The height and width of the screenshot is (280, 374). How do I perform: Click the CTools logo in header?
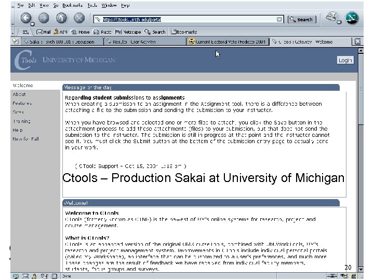pyautogui.click(x=25, y=60)
